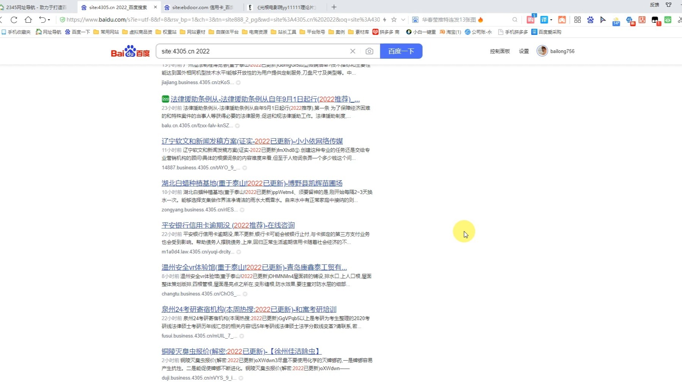Click URL text duji.business.4305.cn/nVYS_9_i
This screenshot has height=383, width=682.
(199, 378)
